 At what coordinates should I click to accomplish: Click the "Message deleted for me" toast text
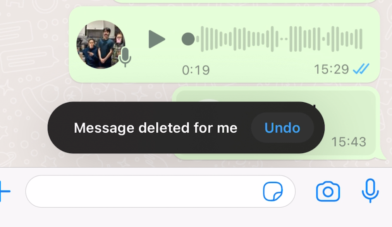point(155,128)
